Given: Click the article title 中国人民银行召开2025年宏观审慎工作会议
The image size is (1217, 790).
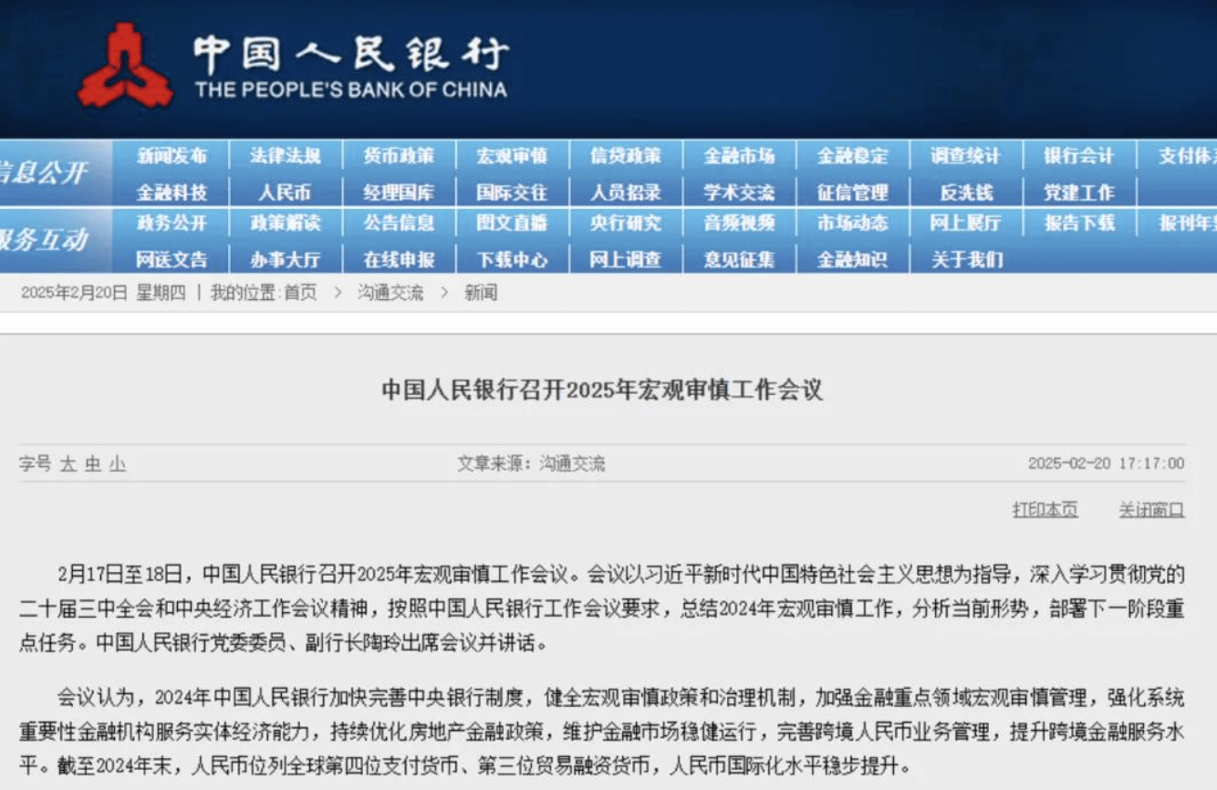Looking at the screenshot, I should (x=601, y=390).
